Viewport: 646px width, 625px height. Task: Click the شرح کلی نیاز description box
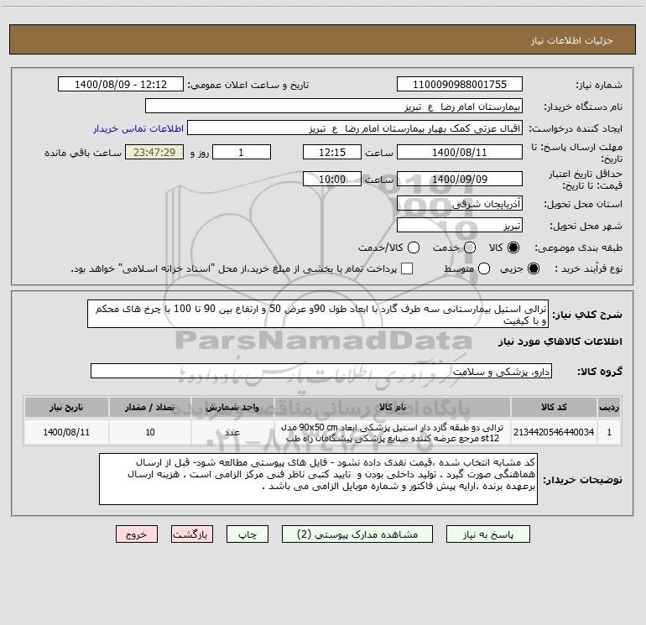(318, 314)
